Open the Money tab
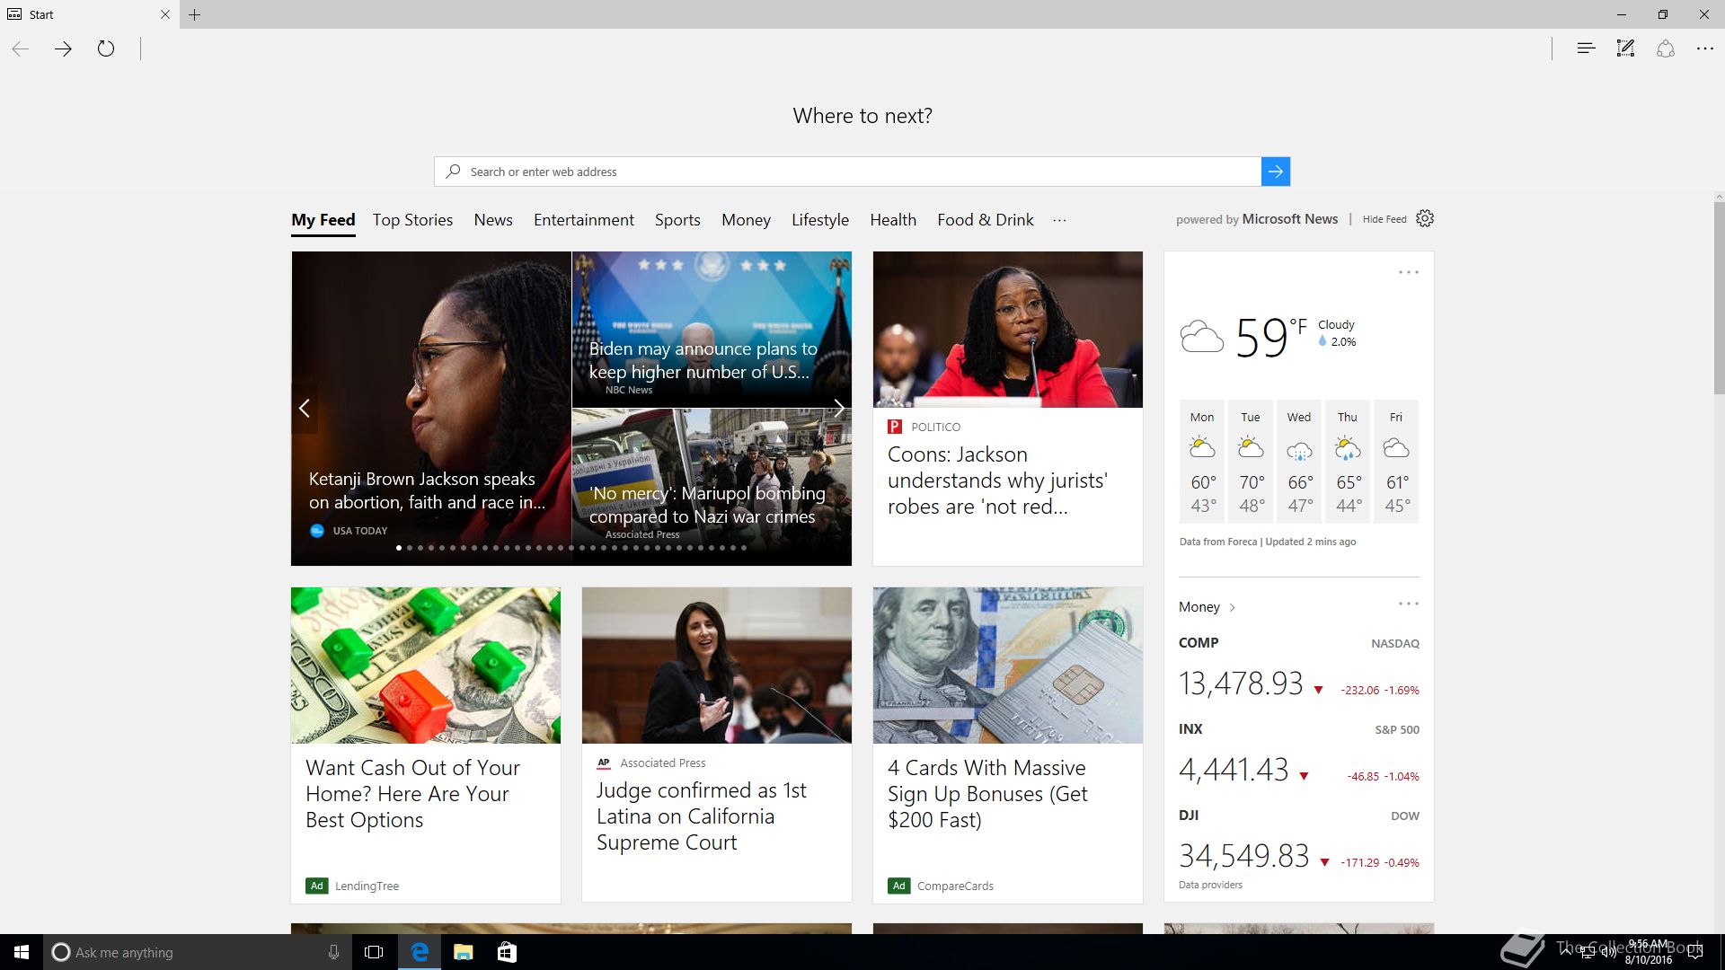Image resolution: width=1725 pixels, height=970 pixels. coord(746,220)
